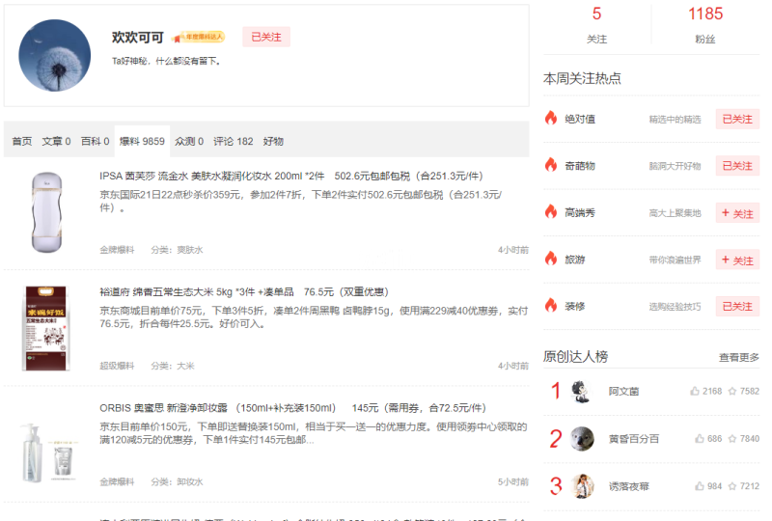The height and width of the screenshot is (521, 772).
Task: Switch to the 评论 182 tab
Action: pyautogui.click(x=233, y=142)
